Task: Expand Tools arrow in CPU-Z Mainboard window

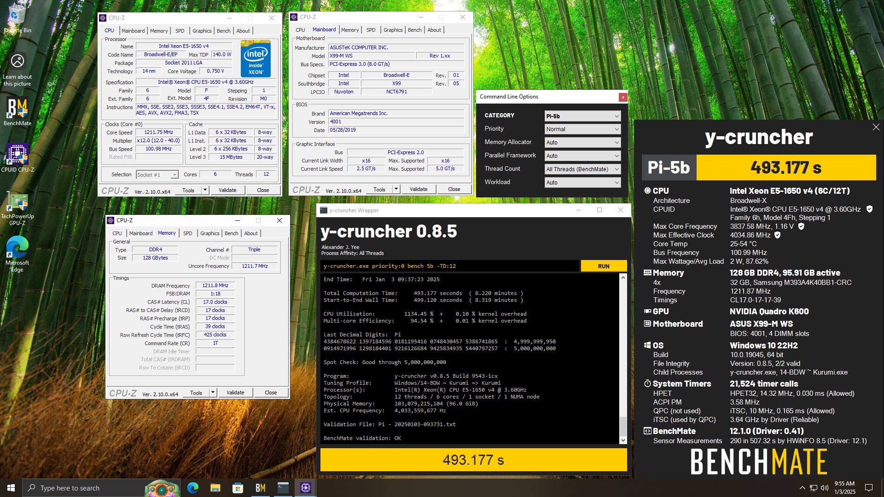Action: tap(396, 189)
